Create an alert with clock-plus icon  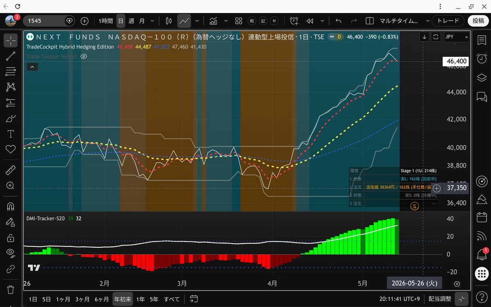point(294,21)
